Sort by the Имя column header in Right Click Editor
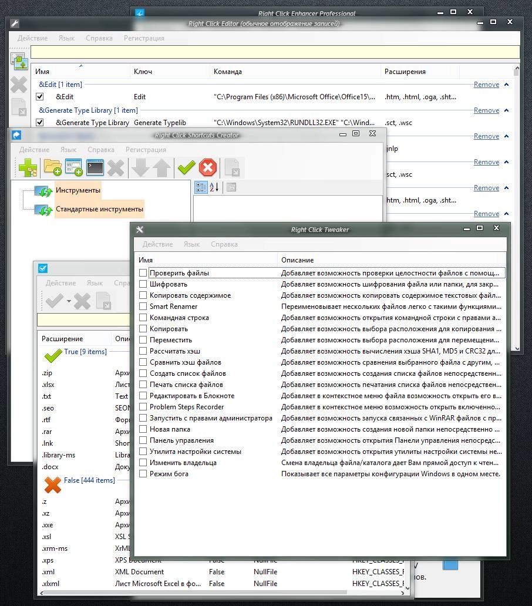The height and width of the screenshot is (606, 532). (80, 72)
